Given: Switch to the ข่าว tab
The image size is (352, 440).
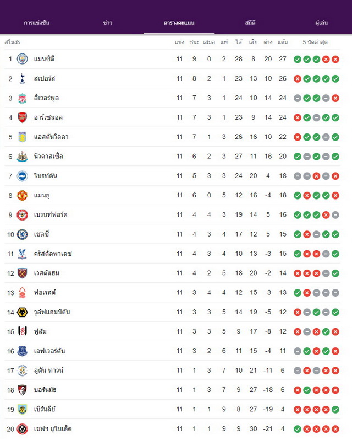Looking at the screenshot, I should coord(108,23).
